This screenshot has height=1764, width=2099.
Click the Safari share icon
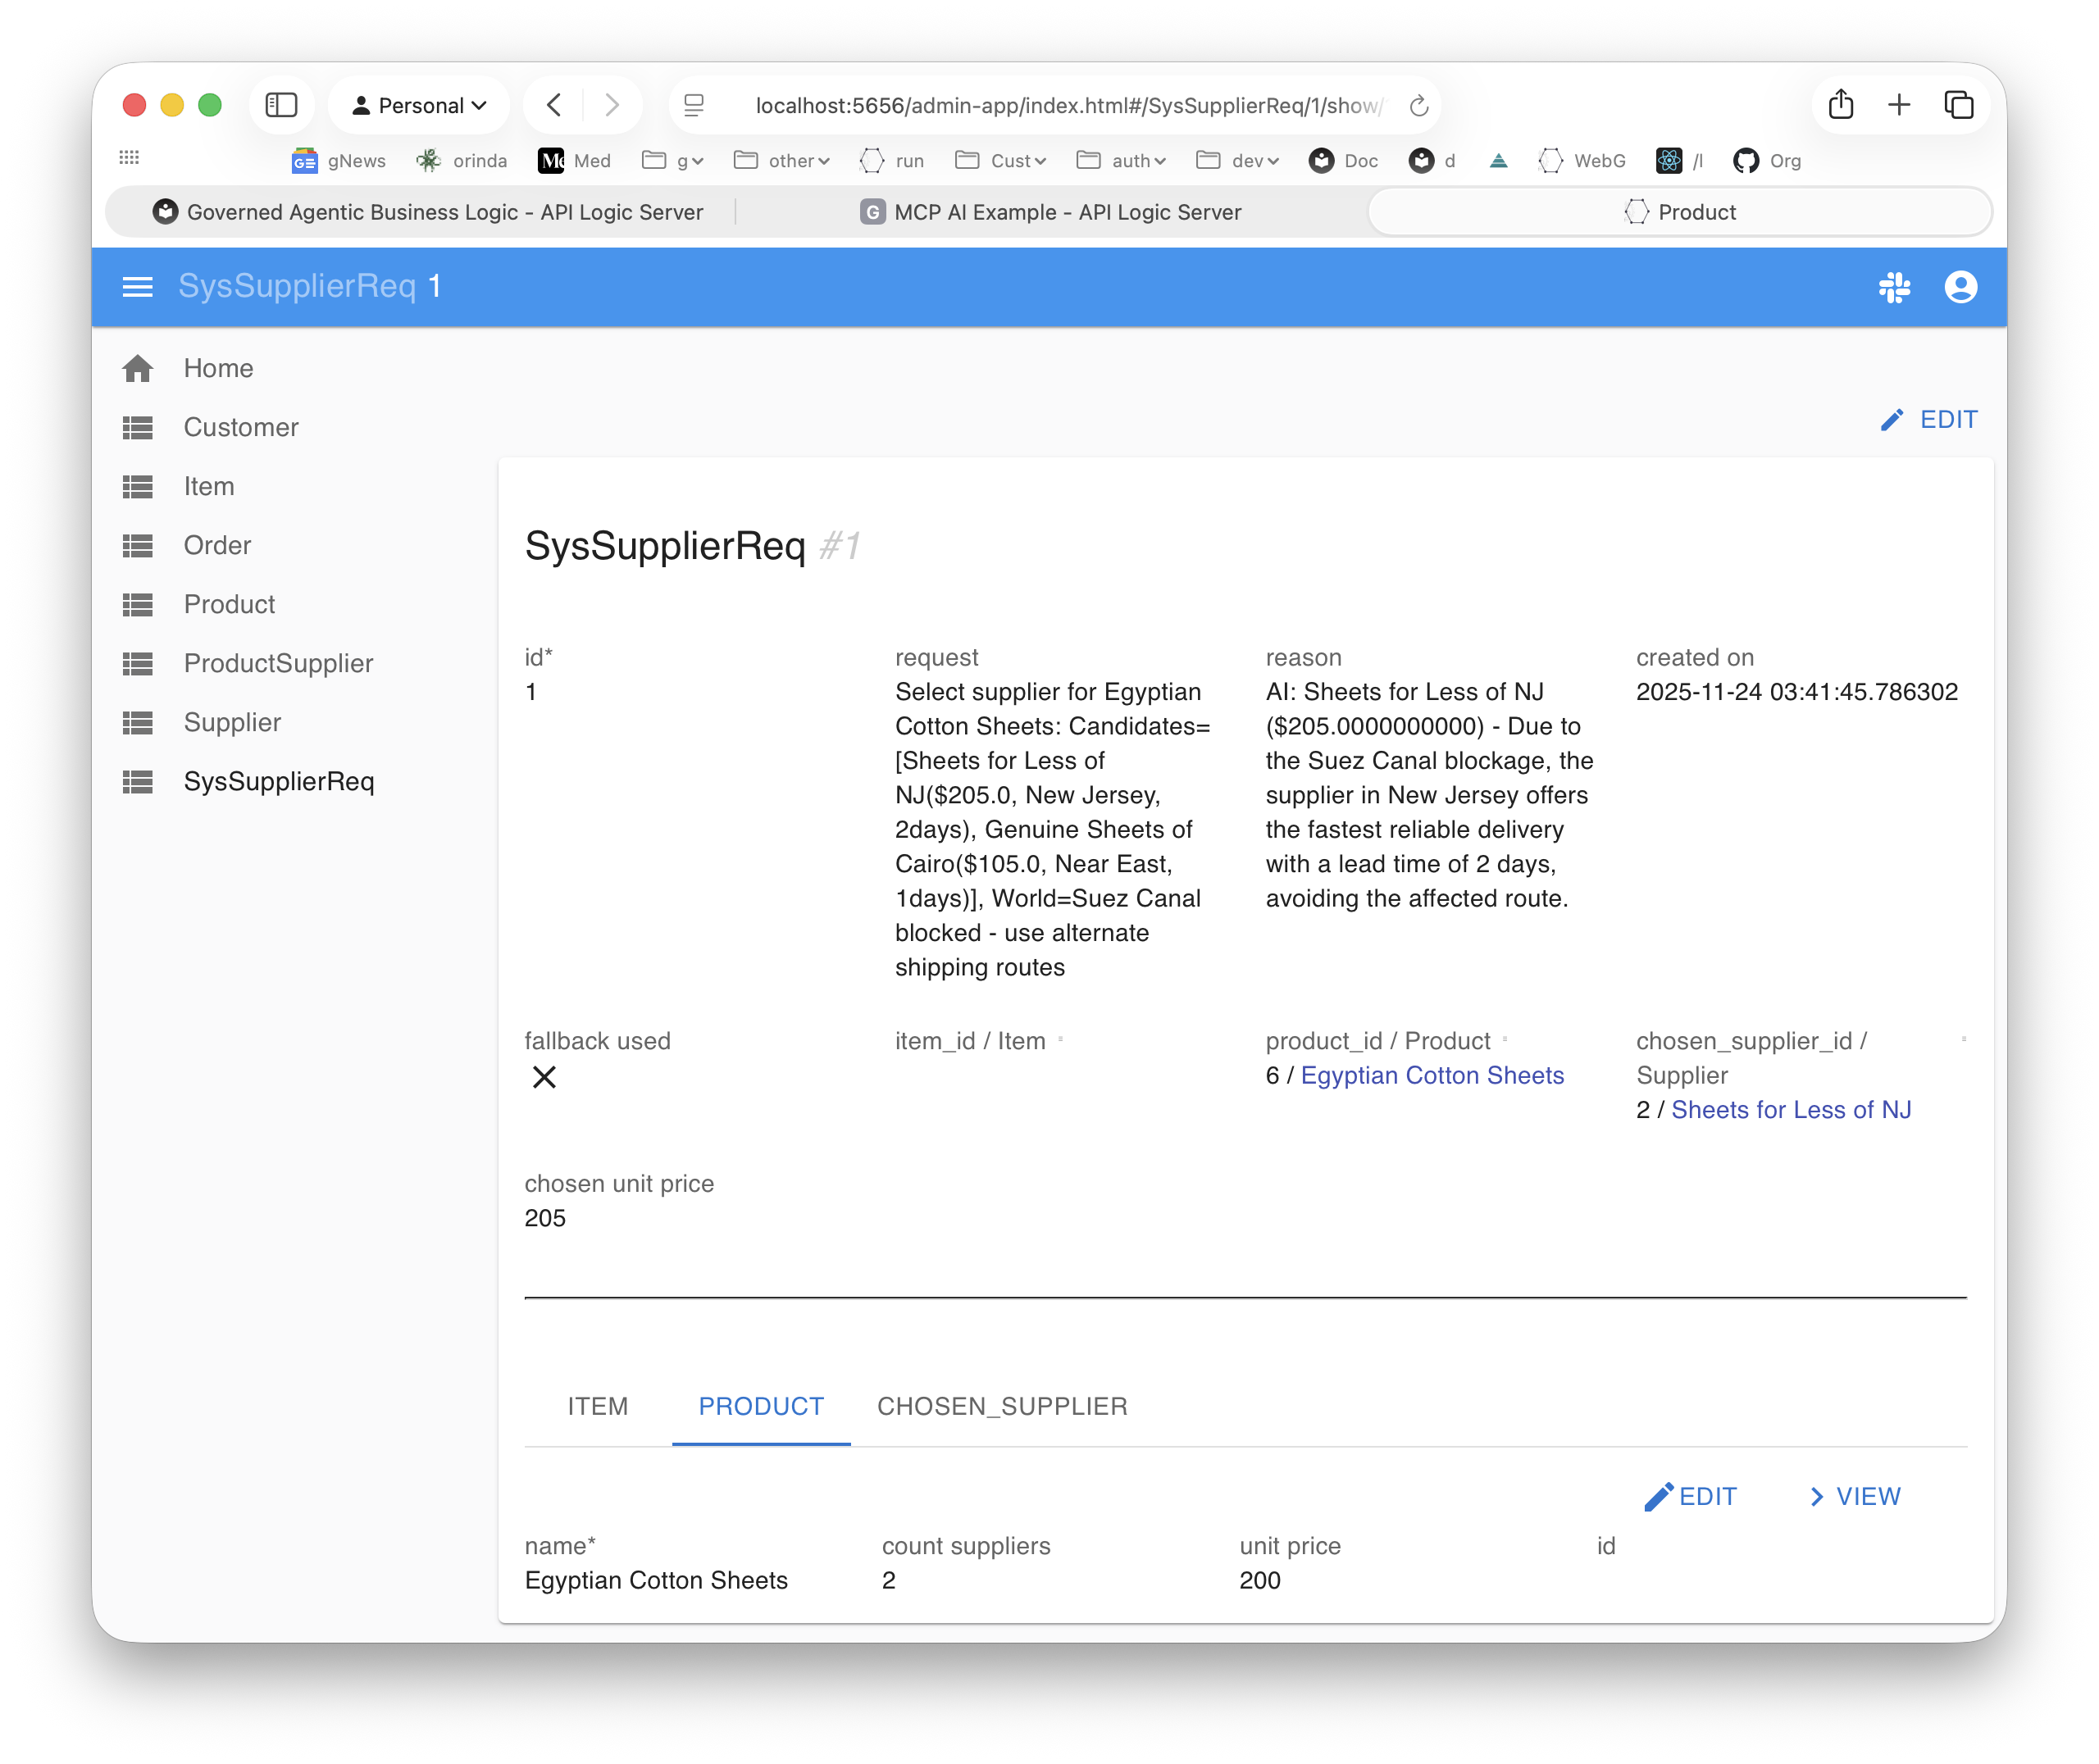[x=1840, y=105]
